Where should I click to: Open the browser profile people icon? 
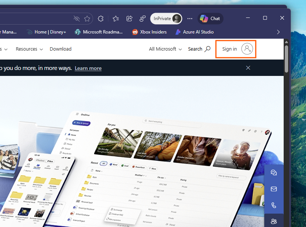click(x=143, y=19)
